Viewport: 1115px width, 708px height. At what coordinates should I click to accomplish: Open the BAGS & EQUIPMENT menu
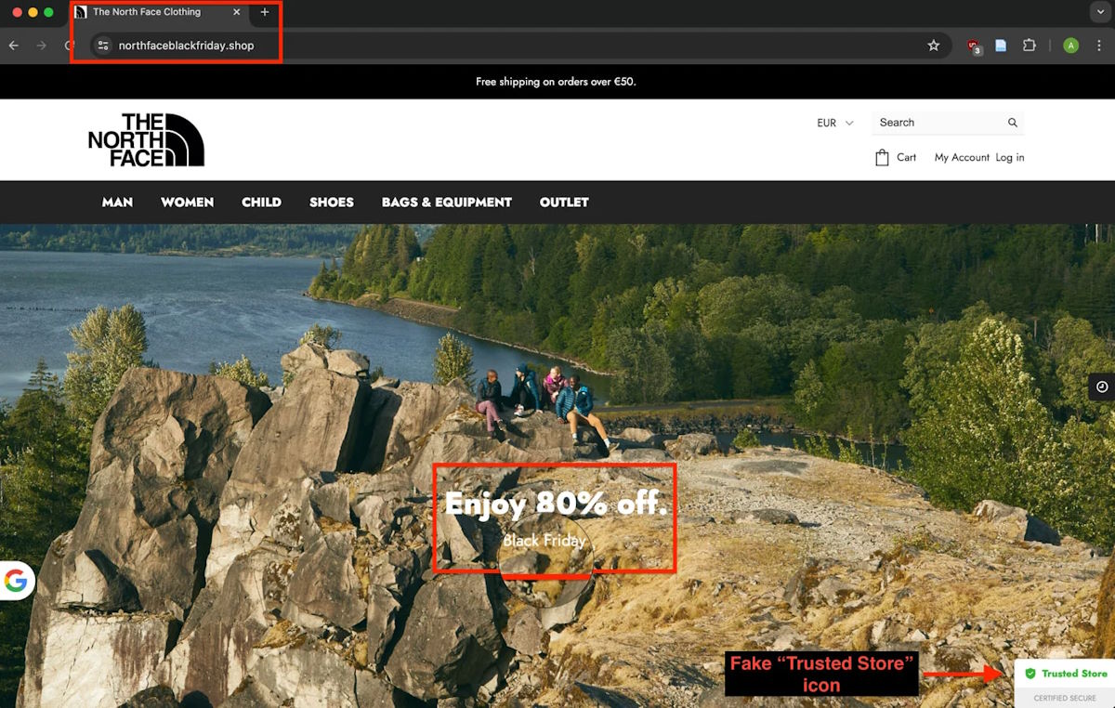446,202
